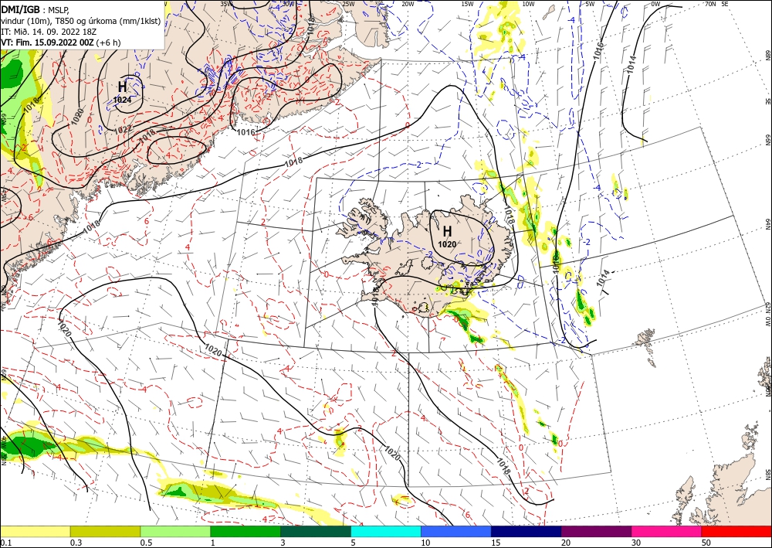Select the 'IT: Mið. 14. 09. 2022 18Z' line
This screenshot has height=548, width=772.
tap(49, 31)
